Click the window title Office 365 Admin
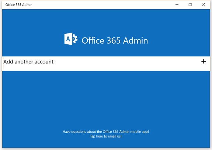 click(19, 5)
